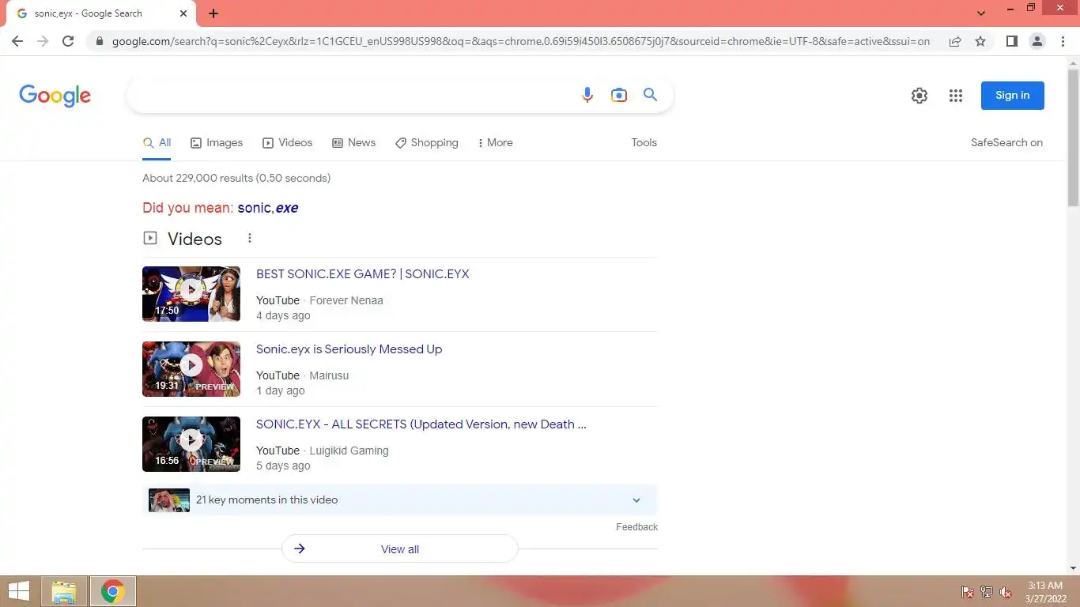Open Chrome three-dot menu
This screenshot has width=1080, height=607.
tap(1063, 41)
